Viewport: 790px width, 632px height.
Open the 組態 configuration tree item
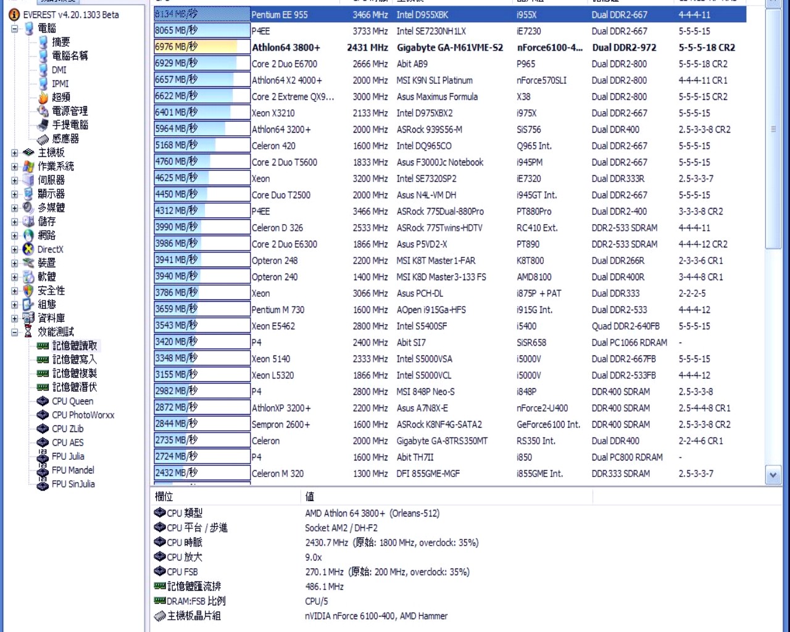[x=47, y=304]
